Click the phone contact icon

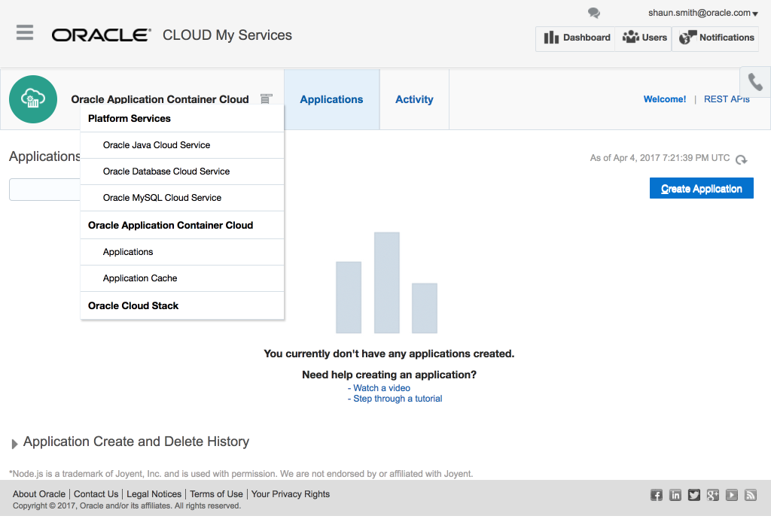(x=755, y=82)
